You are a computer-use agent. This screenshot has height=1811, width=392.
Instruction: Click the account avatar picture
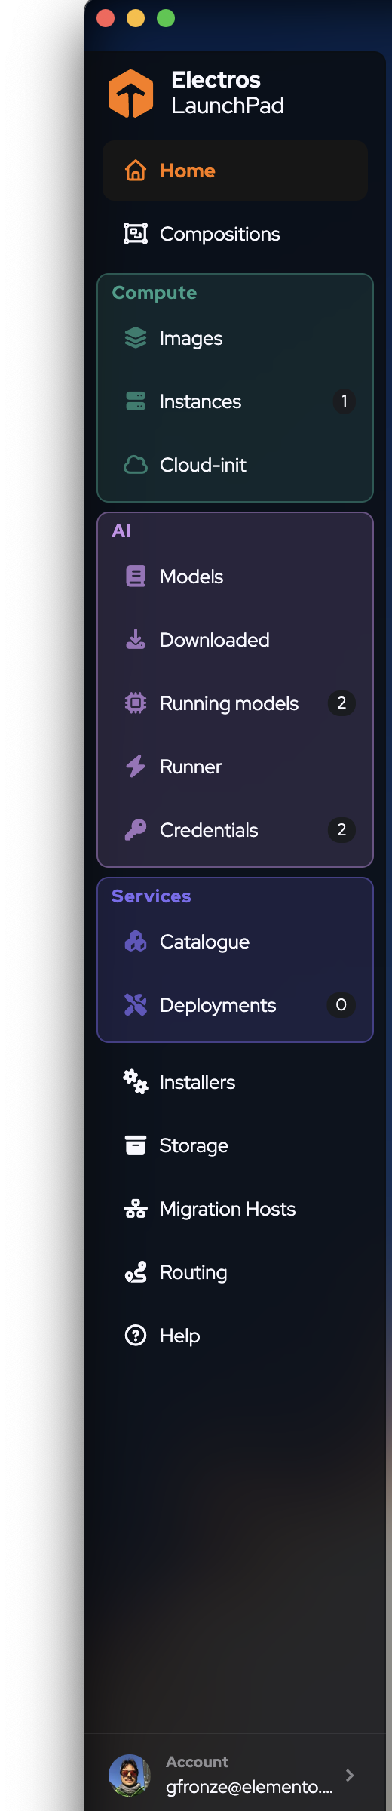(130, 1776)
